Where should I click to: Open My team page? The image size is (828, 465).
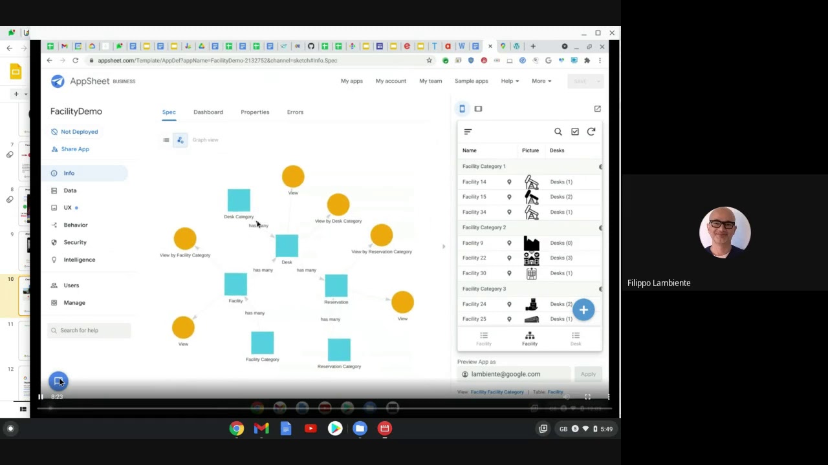pyautogui.click(x=430, y=81)
